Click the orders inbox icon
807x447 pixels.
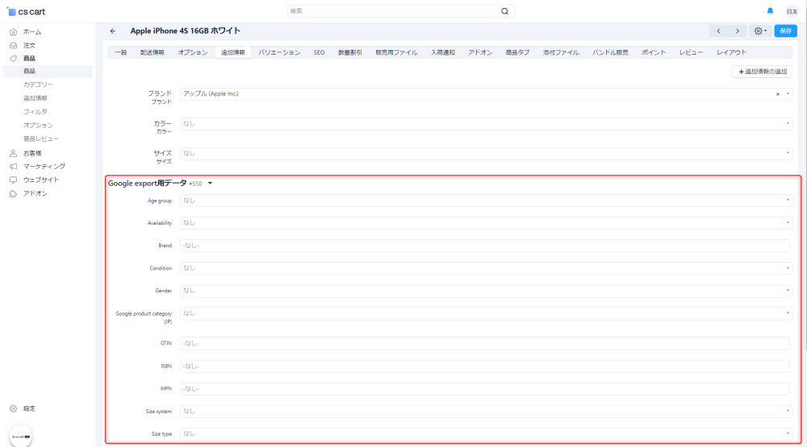click(x=14, y=45)
